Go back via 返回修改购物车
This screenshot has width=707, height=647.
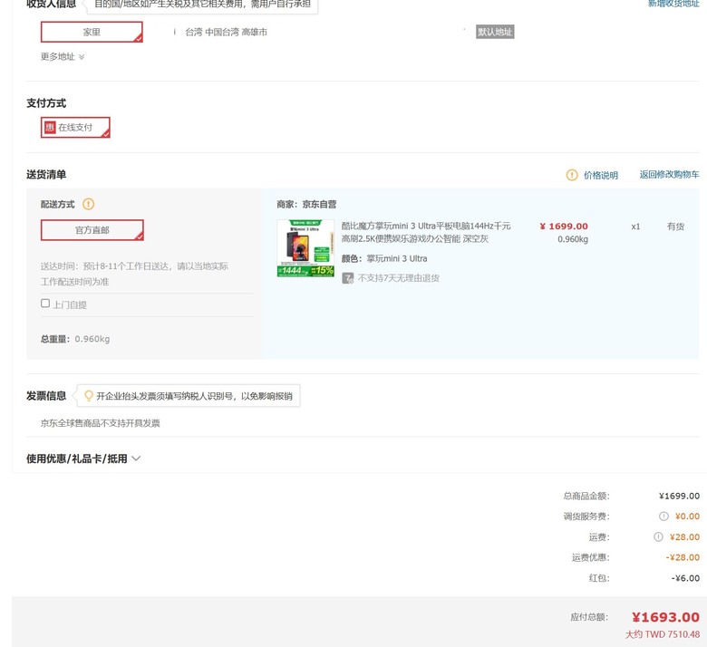coord(669,175)
